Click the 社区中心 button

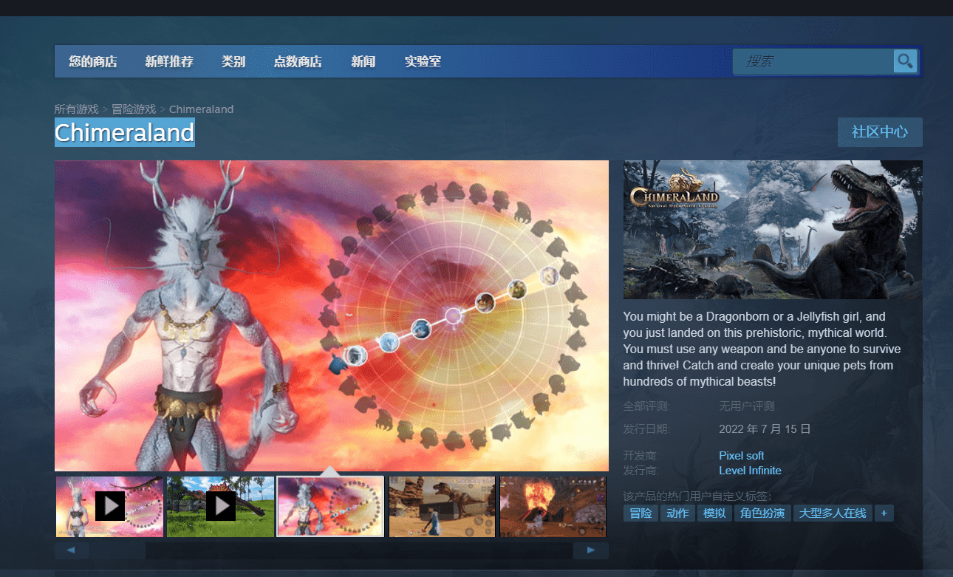pos(879,132)
